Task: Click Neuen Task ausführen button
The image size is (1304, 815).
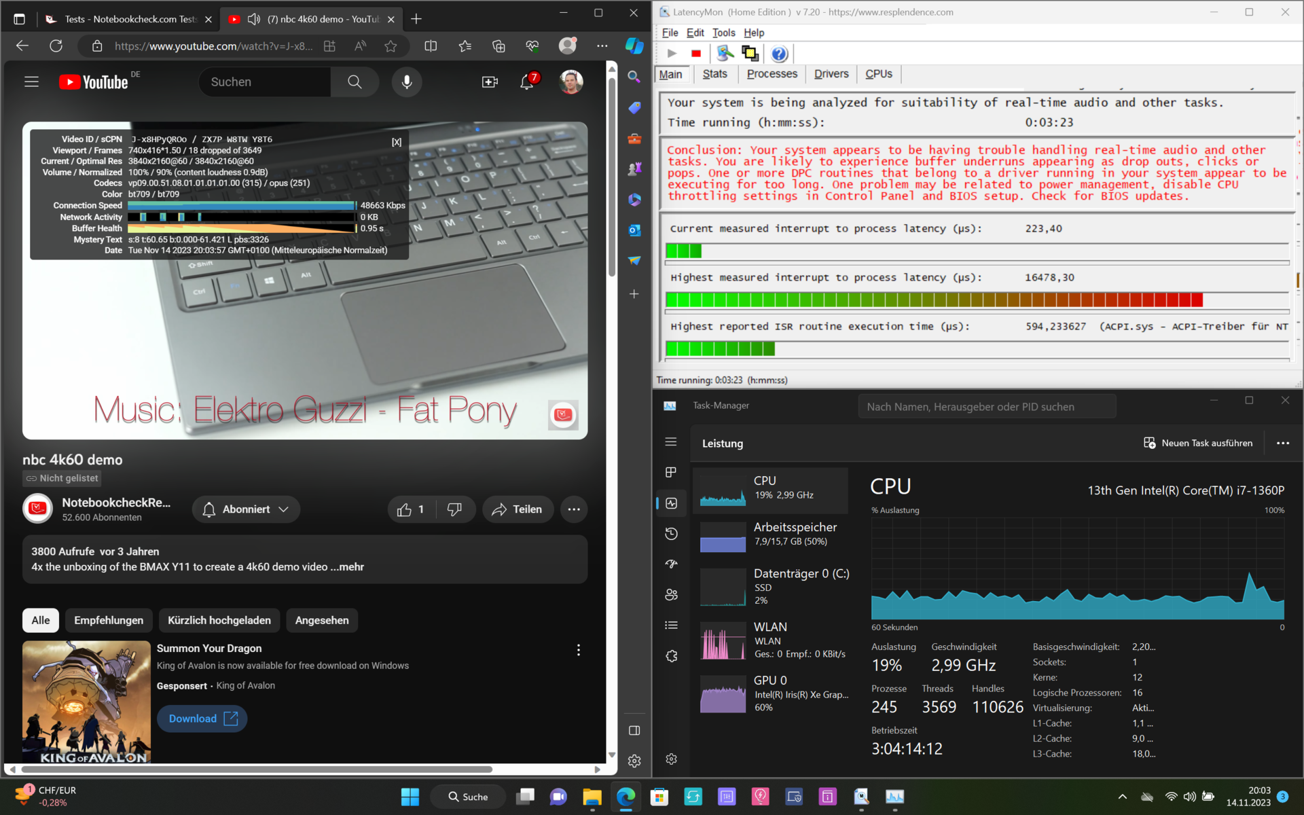Action: 1198,443
